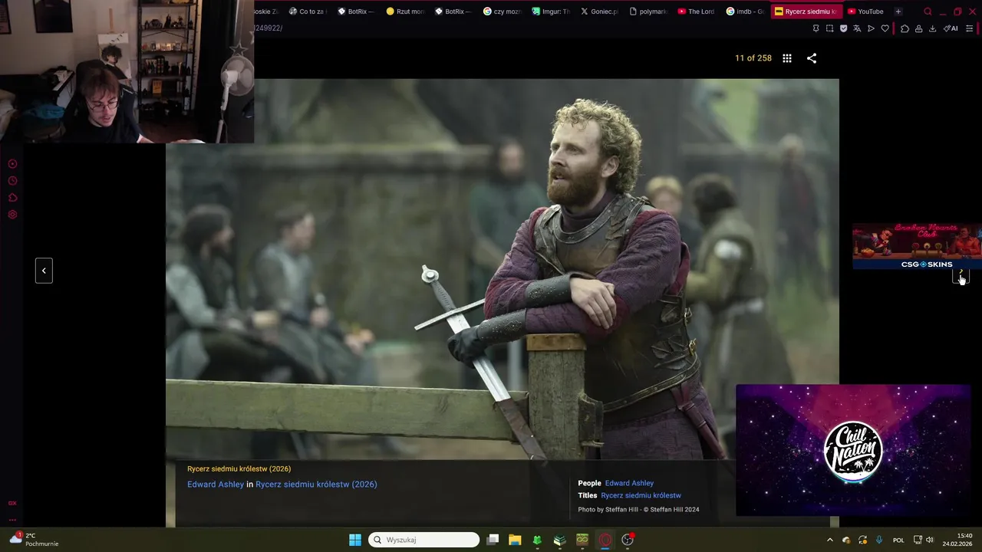Screen dimensions: 982x552
Task: Open Windows Start menu
Action: coord(355,540)
